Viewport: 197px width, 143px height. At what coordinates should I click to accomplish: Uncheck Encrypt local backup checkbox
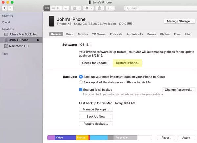[81, 89]
